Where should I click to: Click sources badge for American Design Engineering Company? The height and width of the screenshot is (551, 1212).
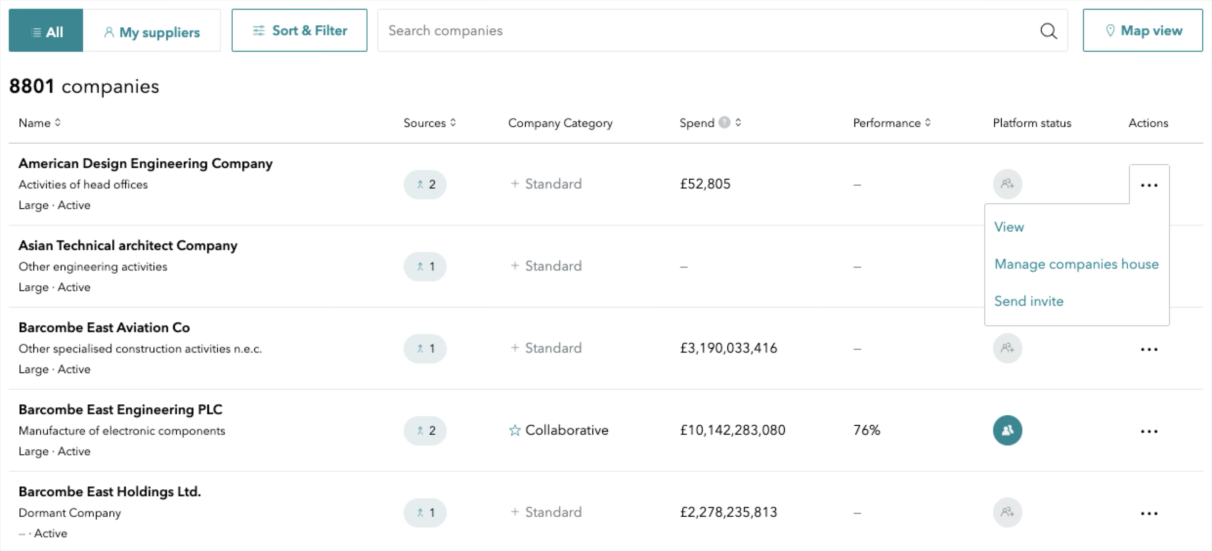pos(425,184)
